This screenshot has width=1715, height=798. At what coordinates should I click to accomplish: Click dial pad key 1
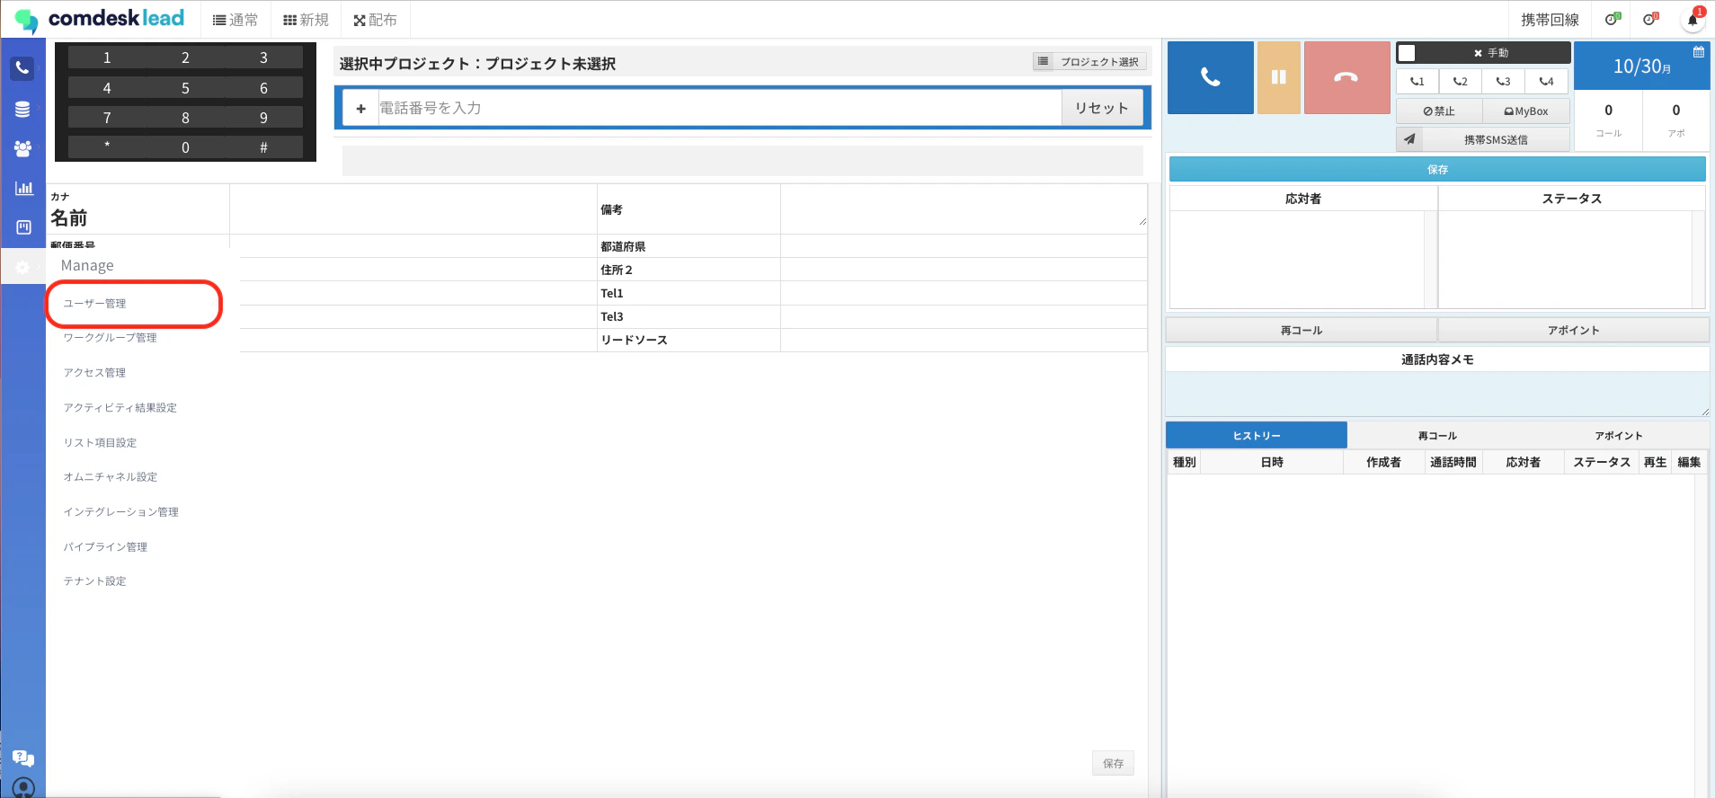(107, 58)
